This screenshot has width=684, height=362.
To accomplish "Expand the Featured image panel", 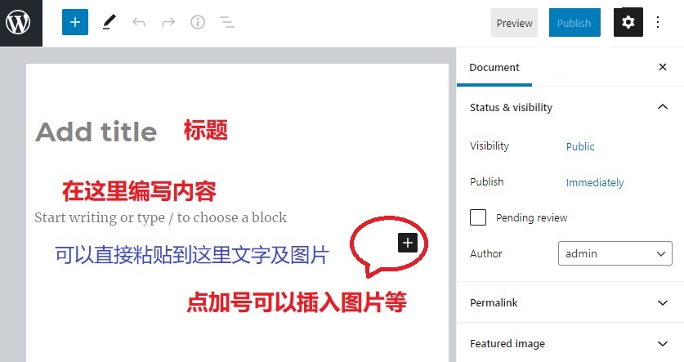I will 662,344.
